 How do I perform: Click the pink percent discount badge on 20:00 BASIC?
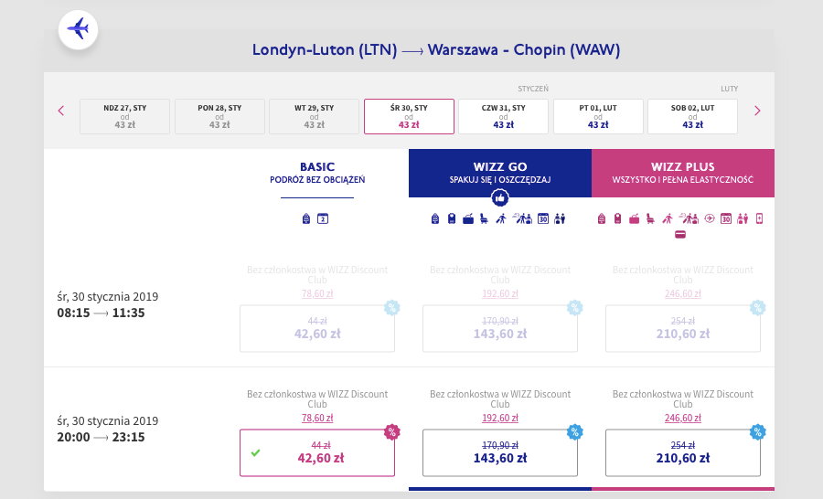392,432
